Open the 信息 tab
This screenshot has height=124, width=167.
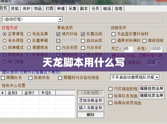coord(119,9)
